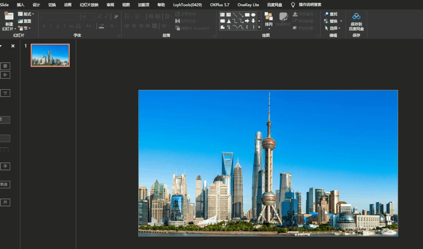Screen dimensions: 423x249
Task: Open the Animations (动画) ribbon tab
Action: (68, 5)
